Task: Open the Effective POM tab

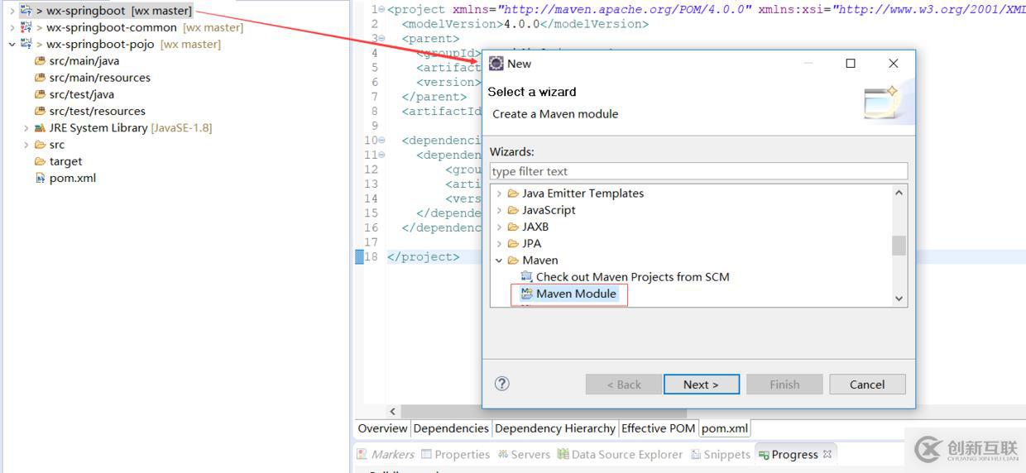Action: coord(659,428)
